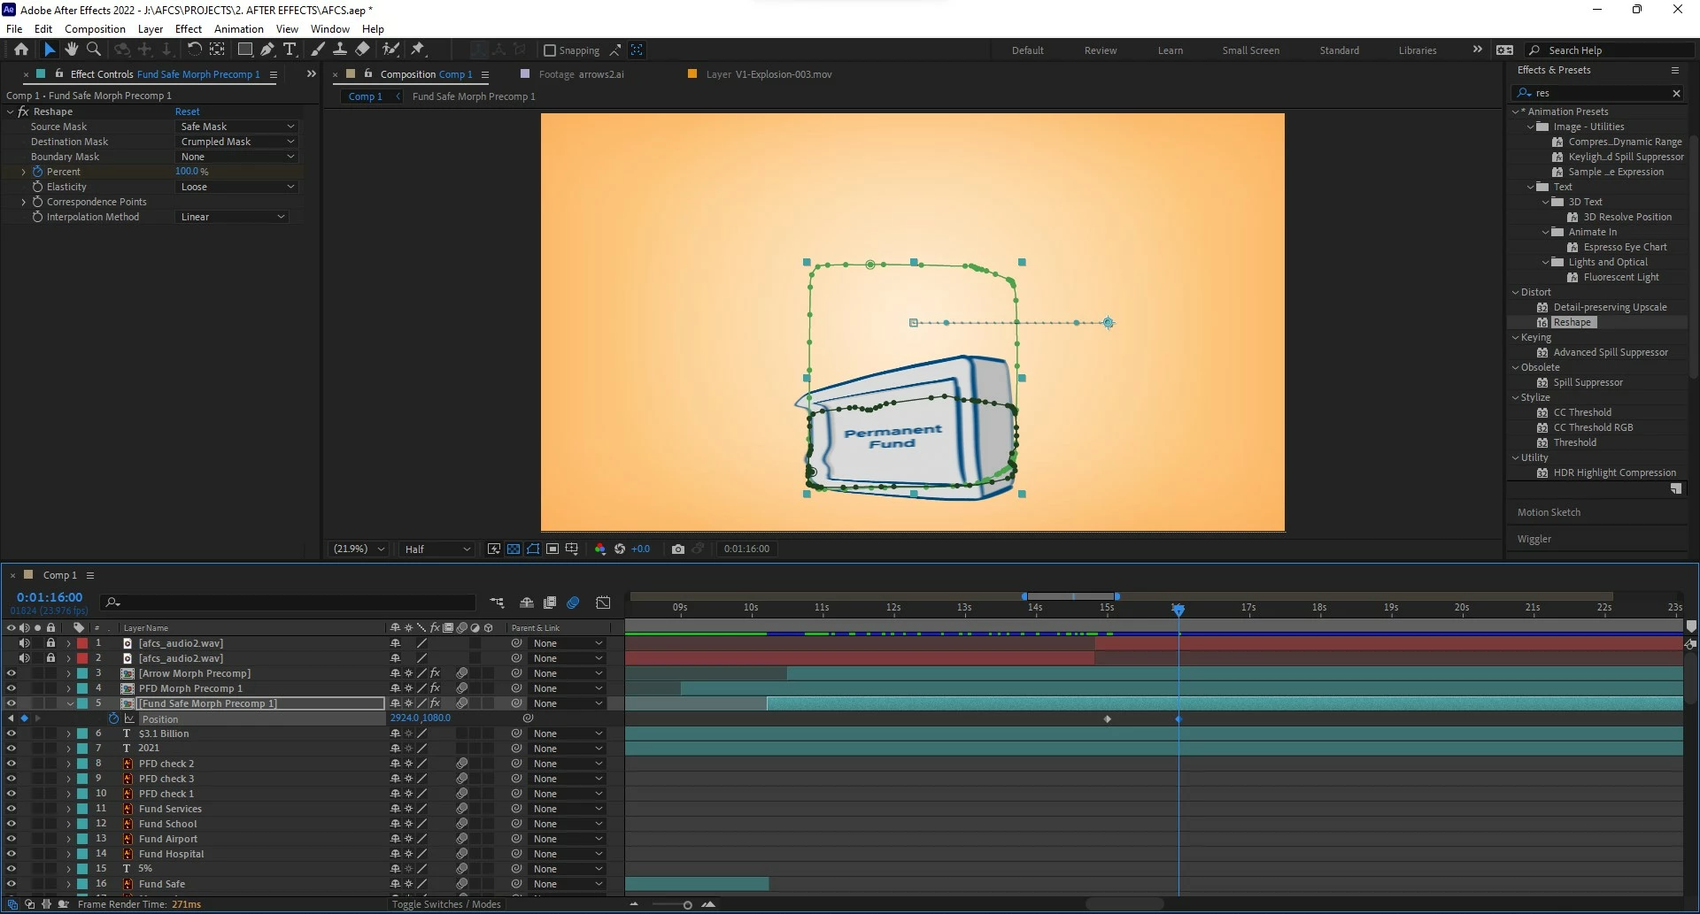The height and width of the screenshot is (914, 1700).
Task: Open the Window menu
Action: click(x=330, y=29)
